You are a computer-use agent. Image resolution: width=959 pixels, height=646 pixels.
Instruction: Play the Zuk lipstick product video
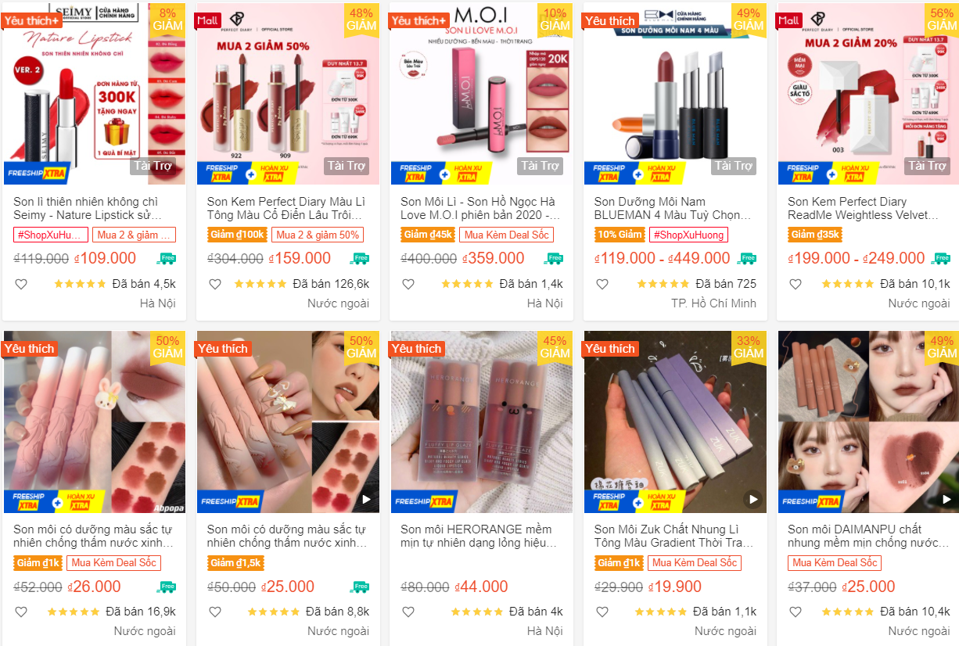point(752,499)
